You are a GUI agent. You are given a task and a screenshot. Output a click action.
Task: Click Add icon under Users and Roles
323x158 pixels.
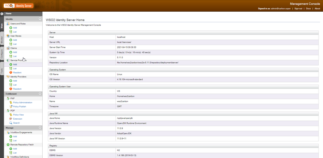11,28
